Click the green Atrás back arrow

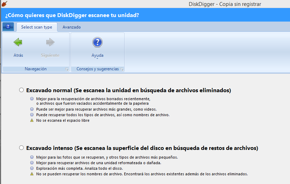[x=18, y=42]
